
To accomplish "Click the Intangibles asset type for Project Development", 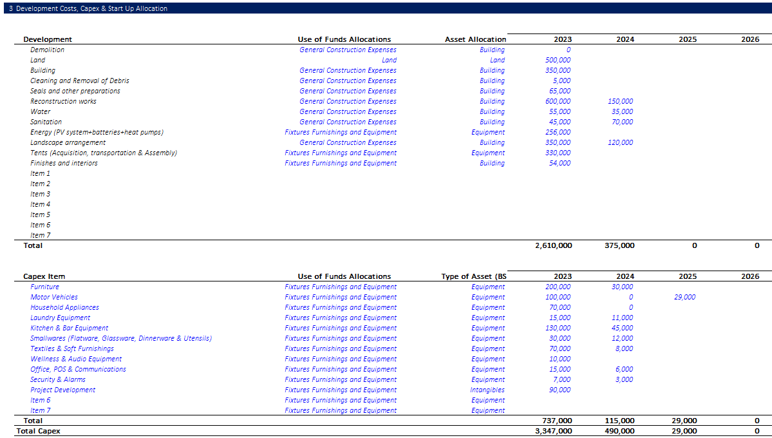I will (487, 390).
